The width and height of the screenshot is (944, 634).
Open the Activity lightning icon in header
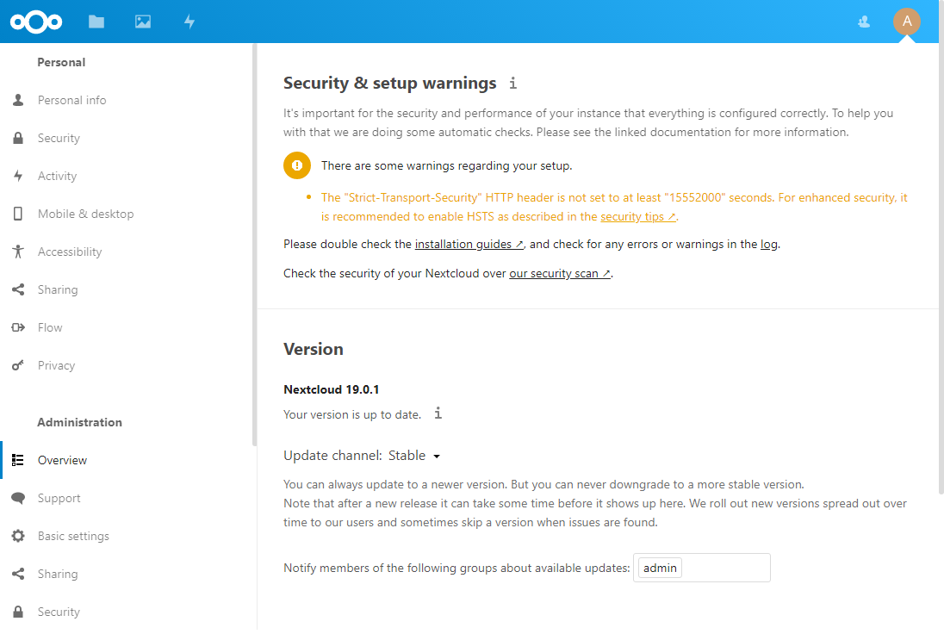coord(189,22)
